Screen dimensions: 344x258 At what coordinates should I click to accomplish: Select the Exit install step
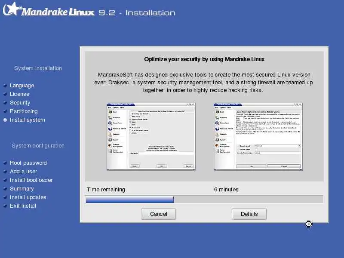pyautogui.click(x=23, y=206)
